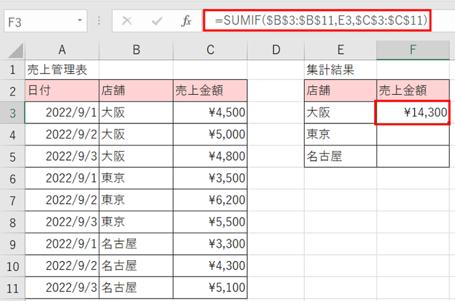This screenshot has width=455, height=301.
Task: Select row 2 header
Action: point(13,91)
